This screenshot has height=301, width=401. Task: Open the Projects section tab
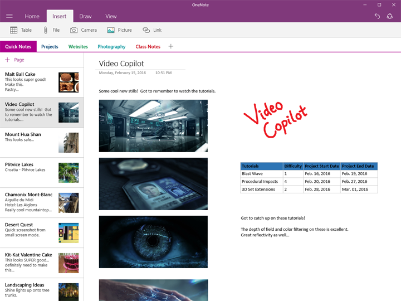(x=50, y=47)
